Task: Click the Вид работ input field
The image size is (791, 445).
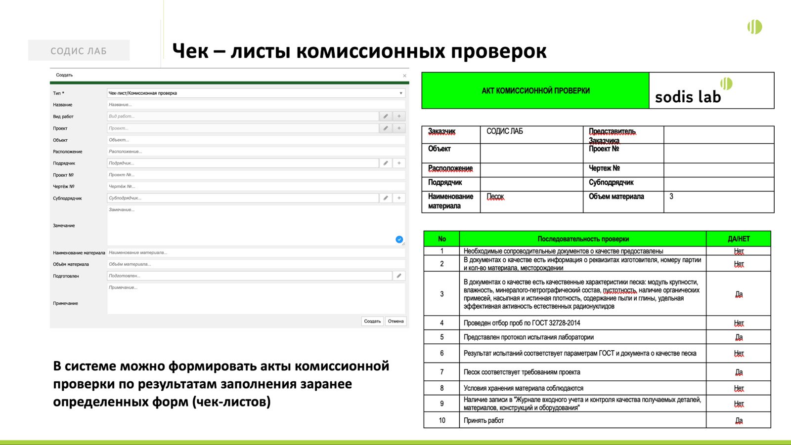Action: [243, 116]
